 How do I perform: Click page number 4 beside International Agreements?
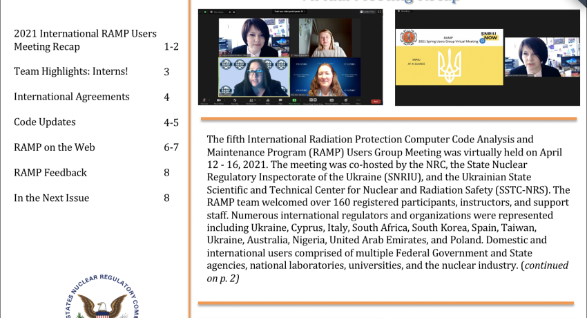click(x=166, y=97)
